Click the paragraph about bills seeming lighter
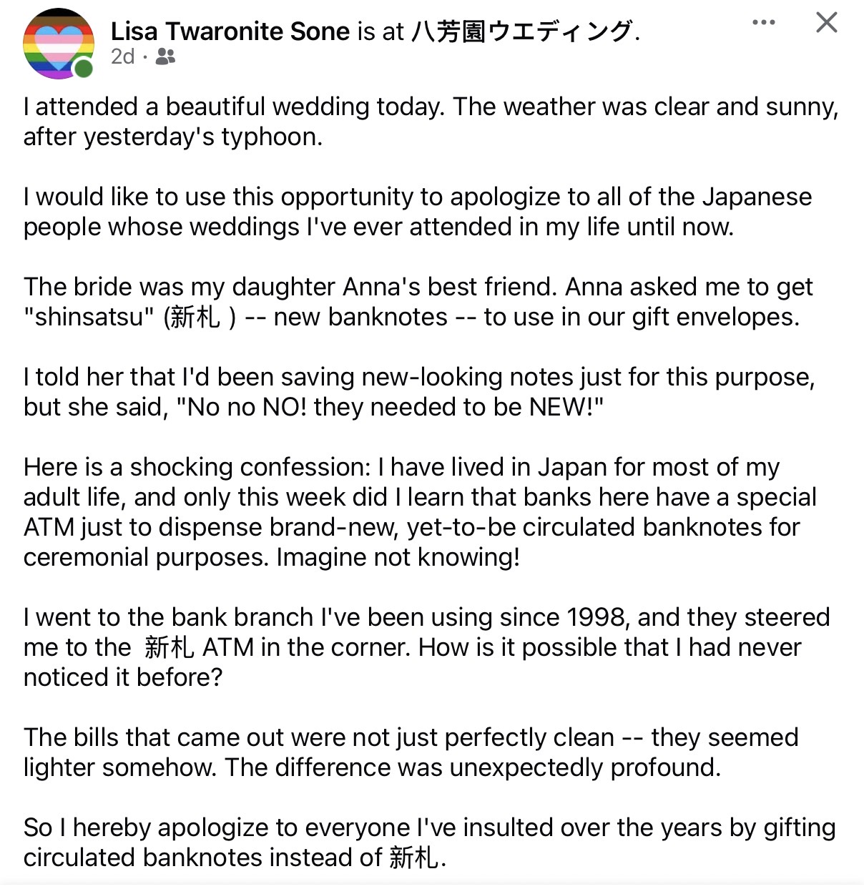This screenshot has width=864, height=889. point(411,752)
